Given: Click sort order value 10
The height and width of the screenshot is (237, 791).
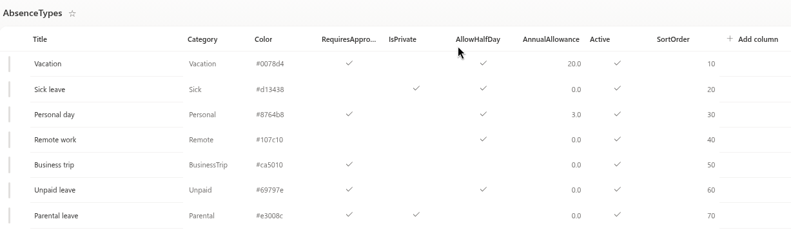Looking at the screenshot, I should [711, 64].
